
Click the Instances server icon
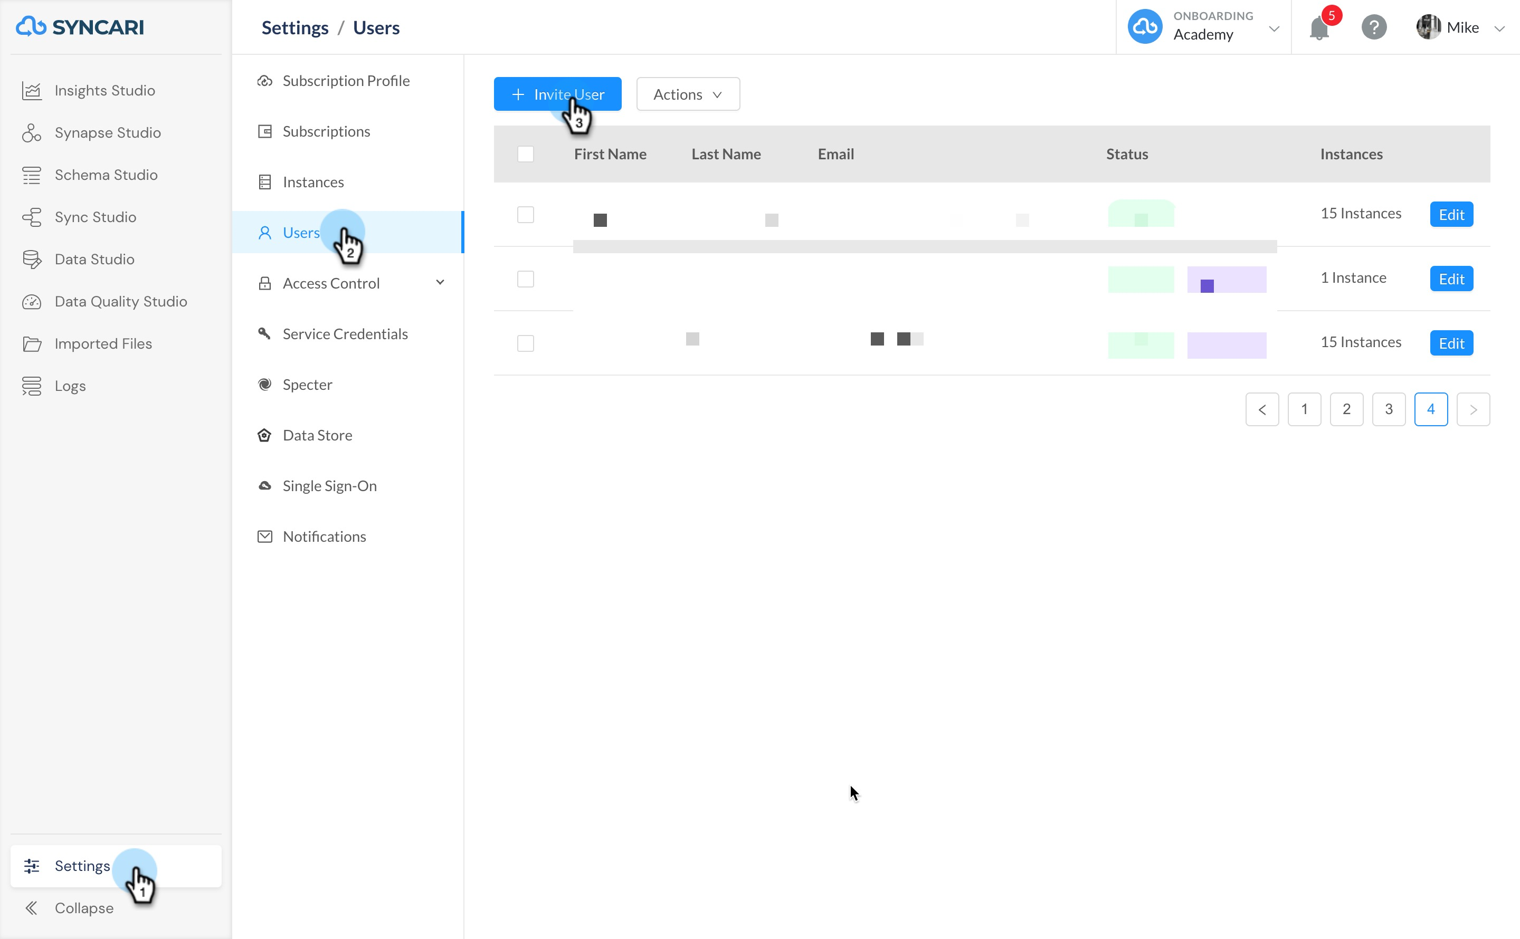tap(264, 183)
